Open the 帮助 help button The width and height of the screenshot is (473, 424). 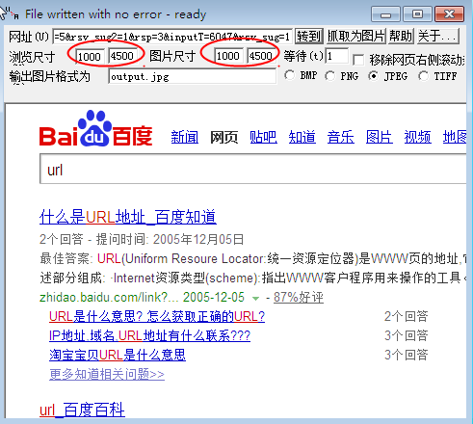(x=401, y=37)
